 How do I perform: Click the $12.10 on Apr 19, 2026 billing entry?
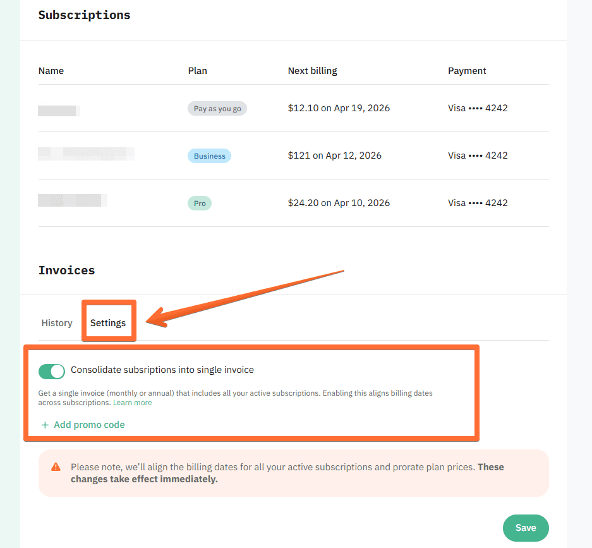339,108
